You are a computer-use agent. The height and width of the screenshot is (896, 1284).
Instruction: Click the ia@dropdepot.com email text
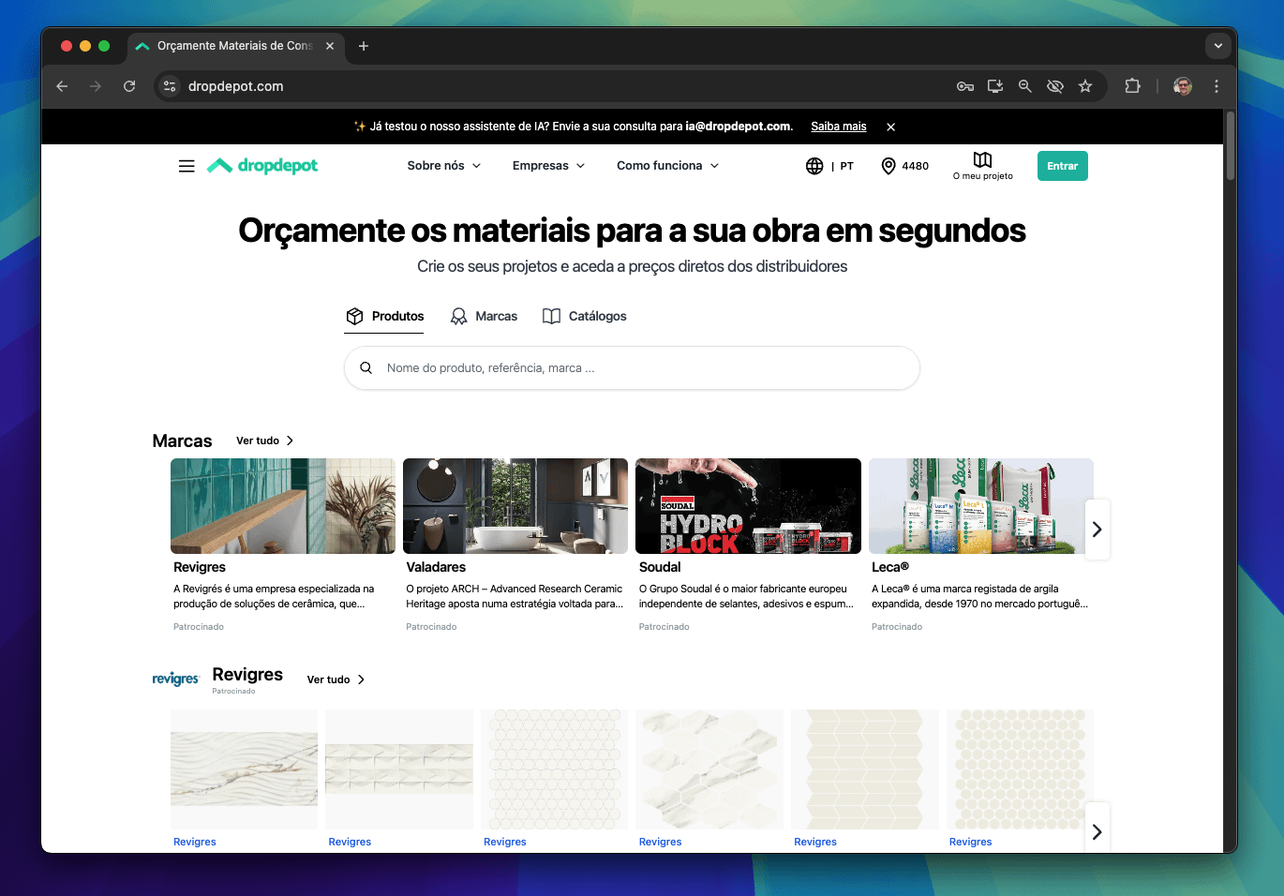pyautogui.click(x=739, y=127)
